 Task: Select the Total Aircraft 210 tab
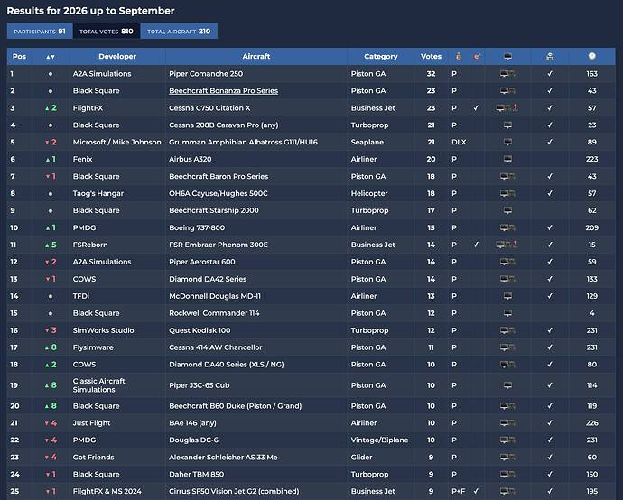(x=179, y=31)
